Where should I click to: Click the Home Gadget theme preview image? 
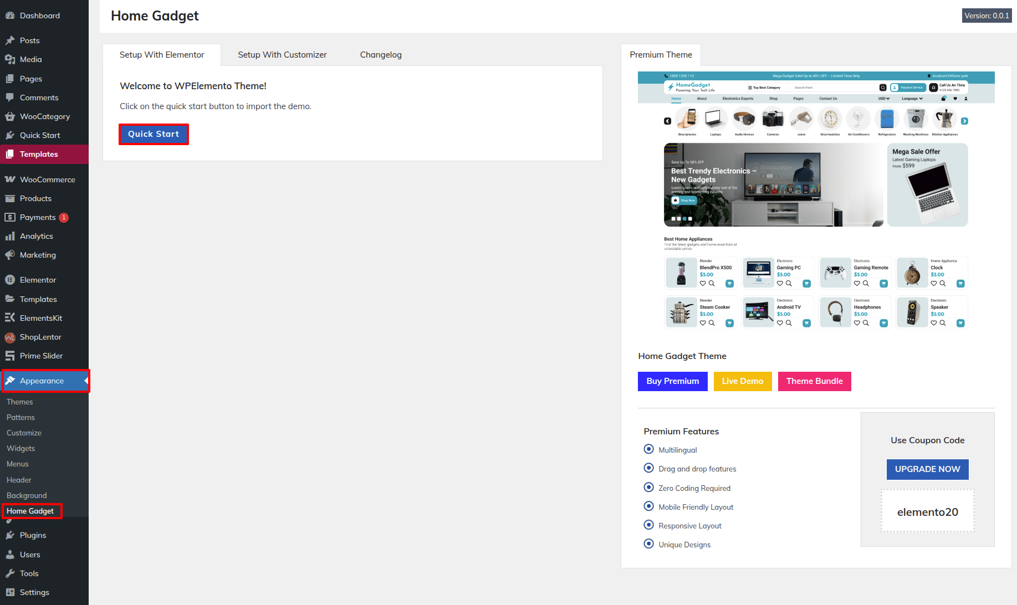click(816, 201)
